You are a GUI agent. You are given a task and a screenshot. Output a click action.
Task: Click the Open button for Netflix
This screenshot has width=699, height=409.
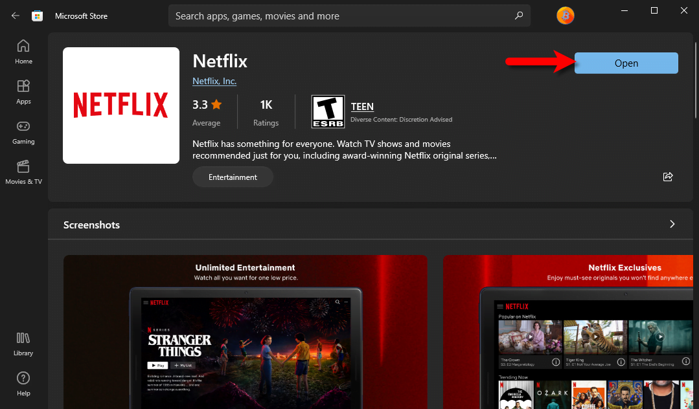point(626,63)
